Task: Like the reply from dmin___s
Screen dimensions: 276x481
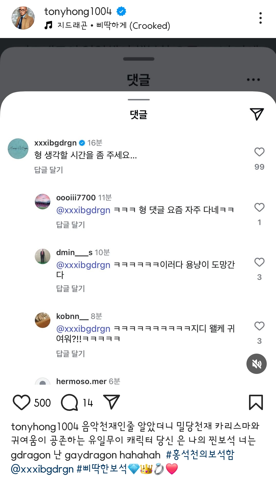Action: pos(259,262)
